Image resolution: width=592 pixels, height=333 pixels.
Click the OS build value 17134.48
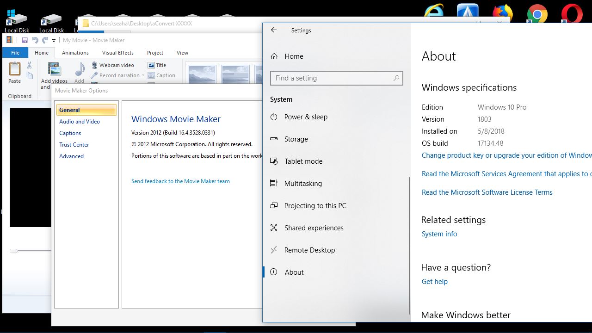(x=491, y=143)
